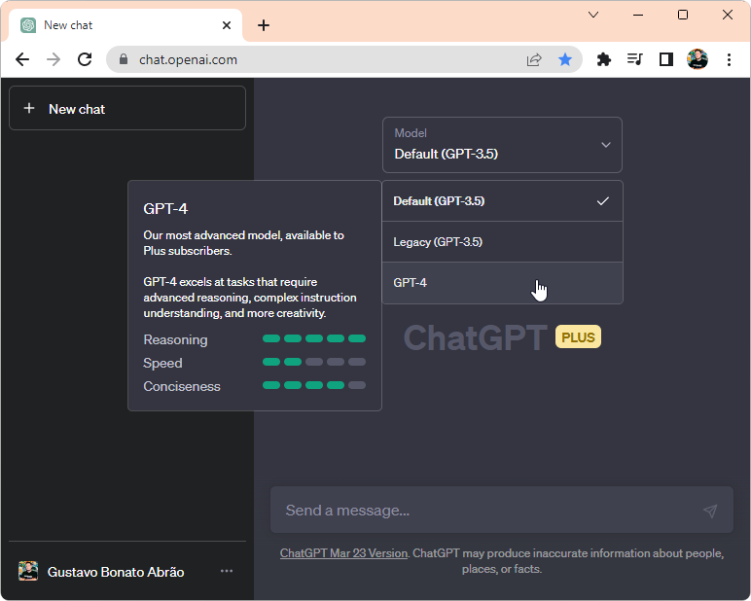Click the Reasoning label
This screenshot has height=601, width=751.
(175, 339)
